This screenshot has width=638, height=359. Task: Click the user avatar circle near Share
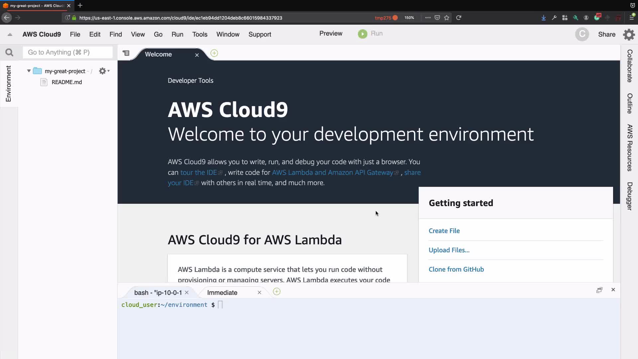[x=582, y=34]
